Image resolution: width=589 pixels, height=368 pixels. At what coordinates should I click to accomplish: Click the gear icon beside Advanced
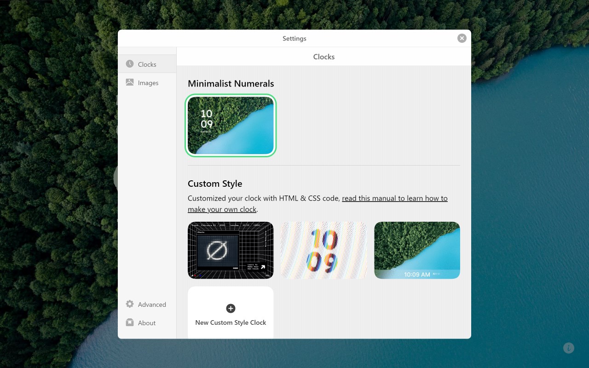click(130, 304)
